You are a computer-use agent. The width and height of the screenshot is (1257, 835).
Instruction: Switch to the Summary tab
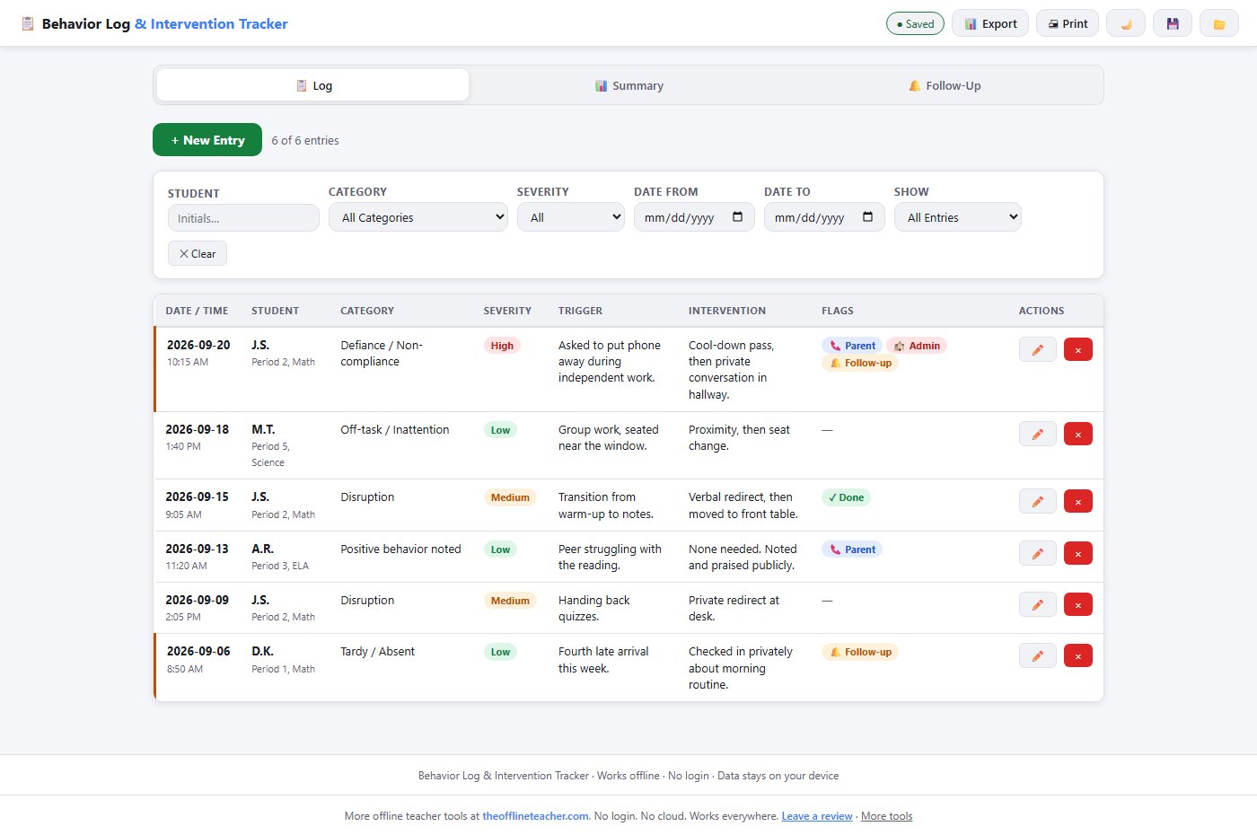click(x=628, y=85)
